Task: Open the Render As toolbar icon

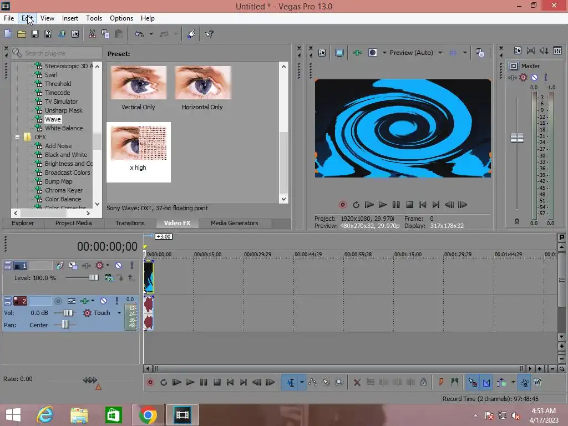Action: (62, 34)
